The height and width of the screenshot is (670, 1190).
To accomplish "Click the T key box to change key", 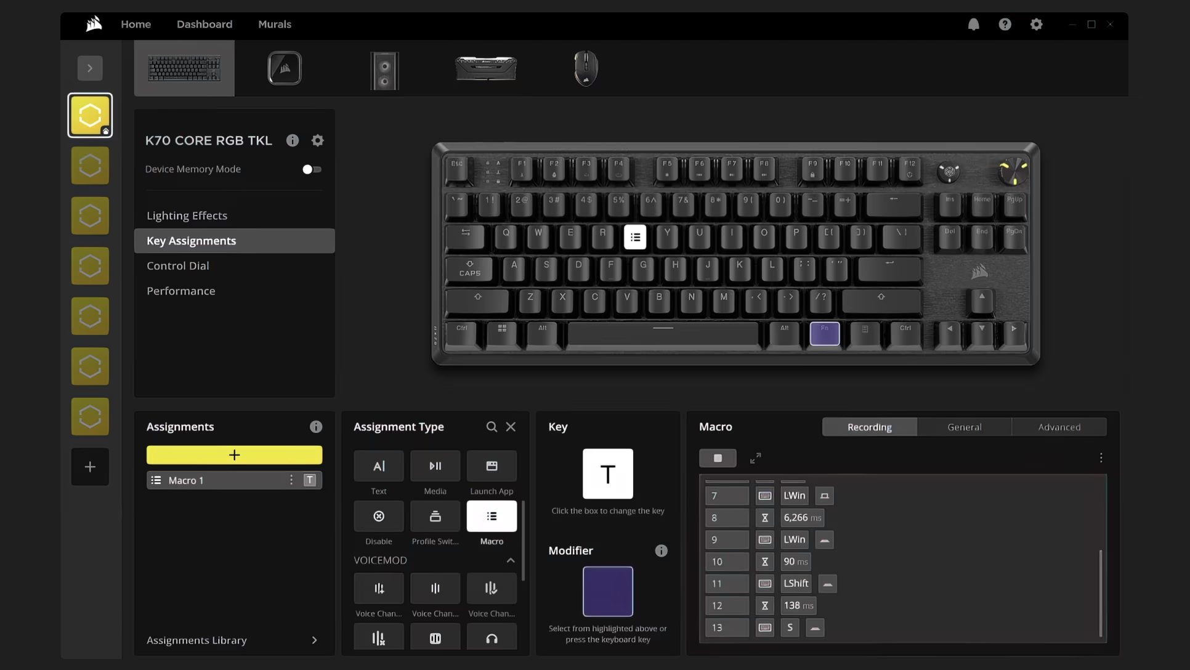I will 607,474.
